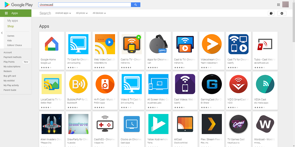Open the Games category
The height and width of the screenshot is (147, 295).
(11, 36)
